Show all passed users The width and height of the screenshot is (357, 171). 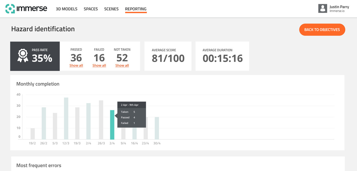coord(76,66)
